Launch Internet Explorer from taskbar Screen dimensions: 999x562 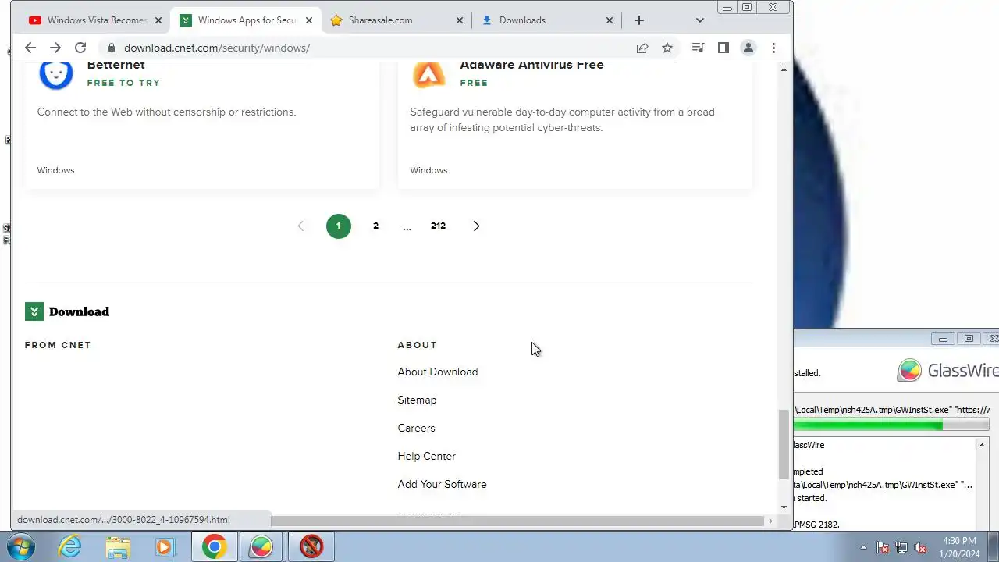click(x=70, y=546)
